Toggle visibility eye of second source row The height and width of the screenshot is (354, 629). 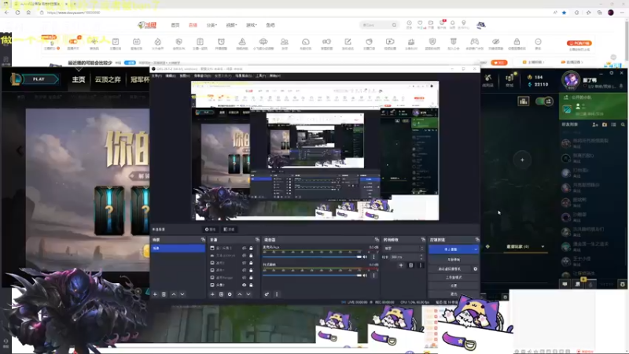(x=244, y=255)
